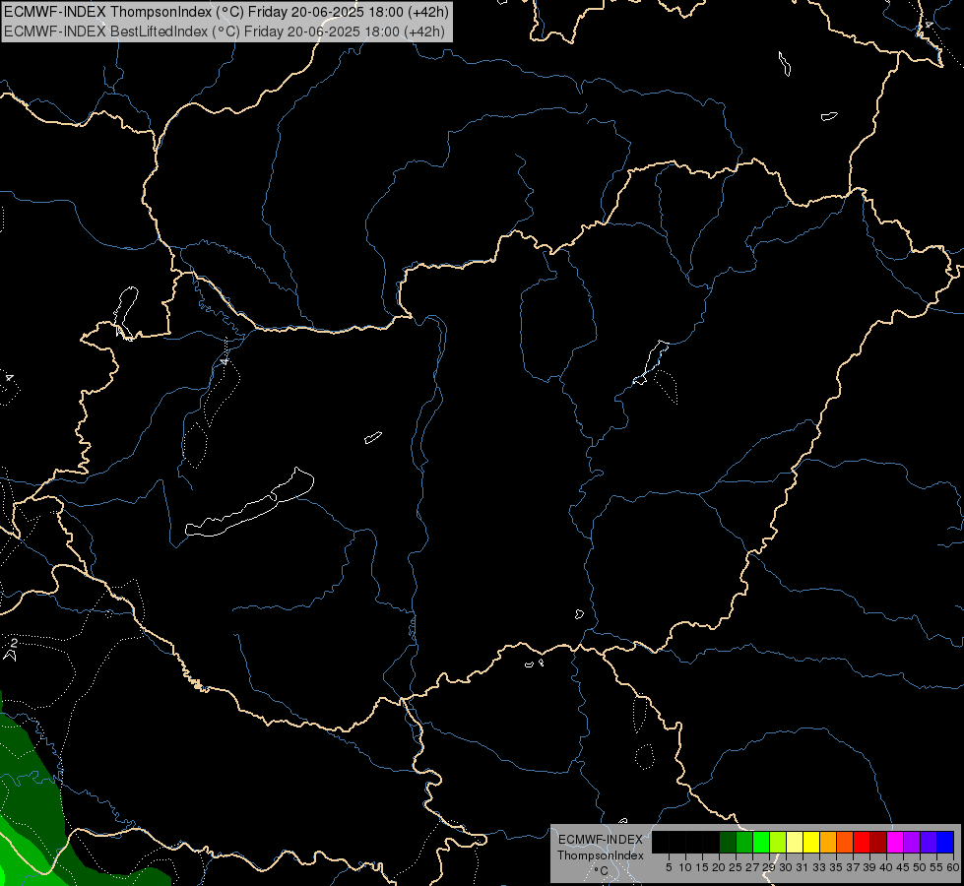The height and width of the screenshot is (886, 964).
Task: Click the legend tick value 5
Action: [x=669, y=867]
